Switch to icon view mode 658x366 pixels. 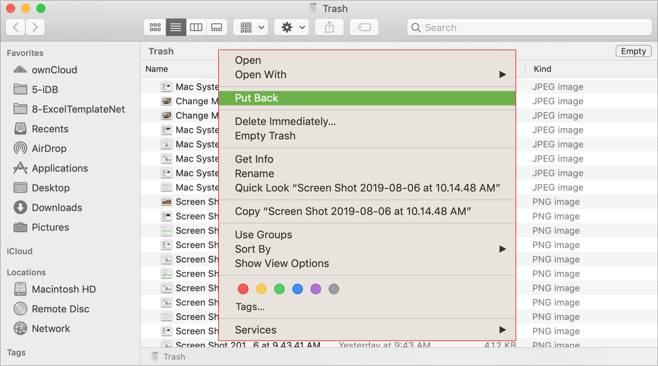(x=155, y=27)
